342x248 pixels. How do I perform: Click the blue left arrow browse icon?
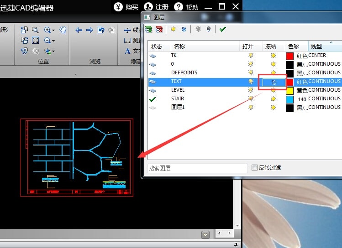pyautogui.click(x=79, y=30)
